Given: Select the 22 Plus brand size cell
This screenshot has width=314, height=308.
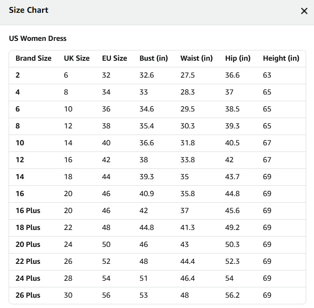Looking at the screenshot, I should [x=28, y=261].
